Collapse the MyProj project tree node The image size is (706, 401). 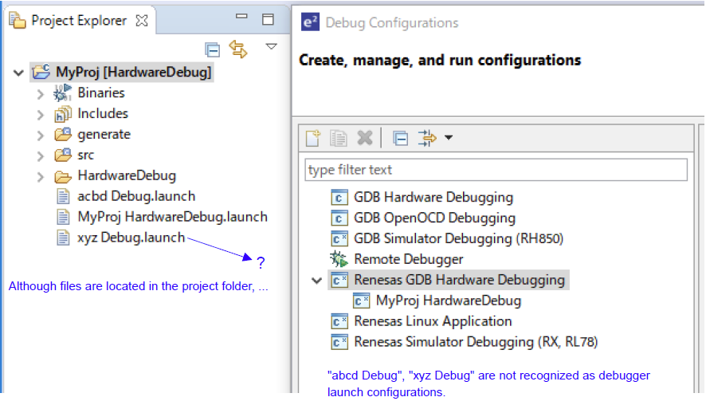[x=18, y=73]
